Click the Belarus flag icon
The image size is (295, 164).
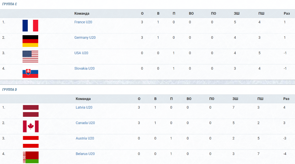31,157
